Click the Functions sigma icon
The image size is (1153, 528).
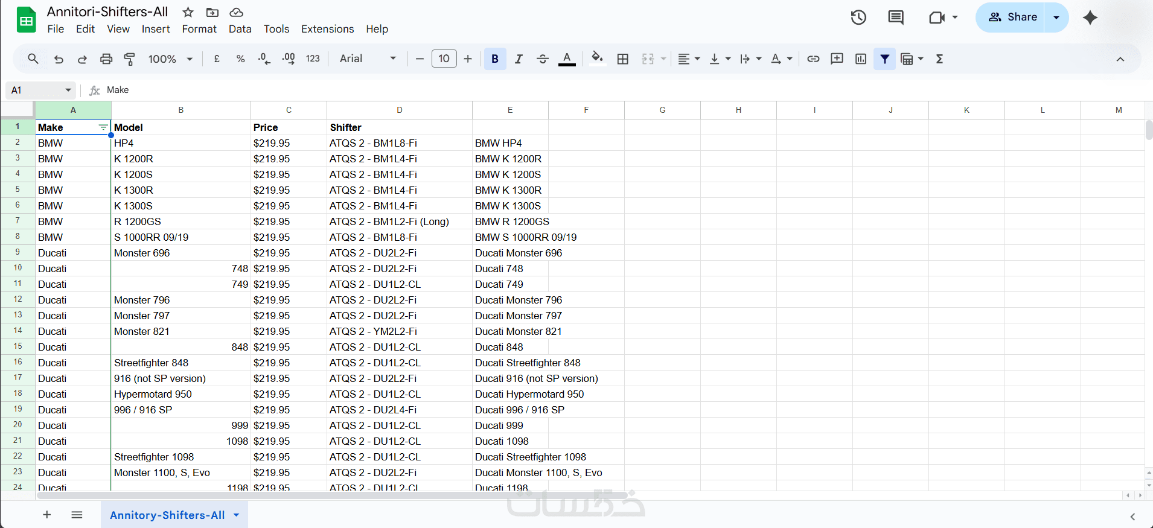pos(939,59)
